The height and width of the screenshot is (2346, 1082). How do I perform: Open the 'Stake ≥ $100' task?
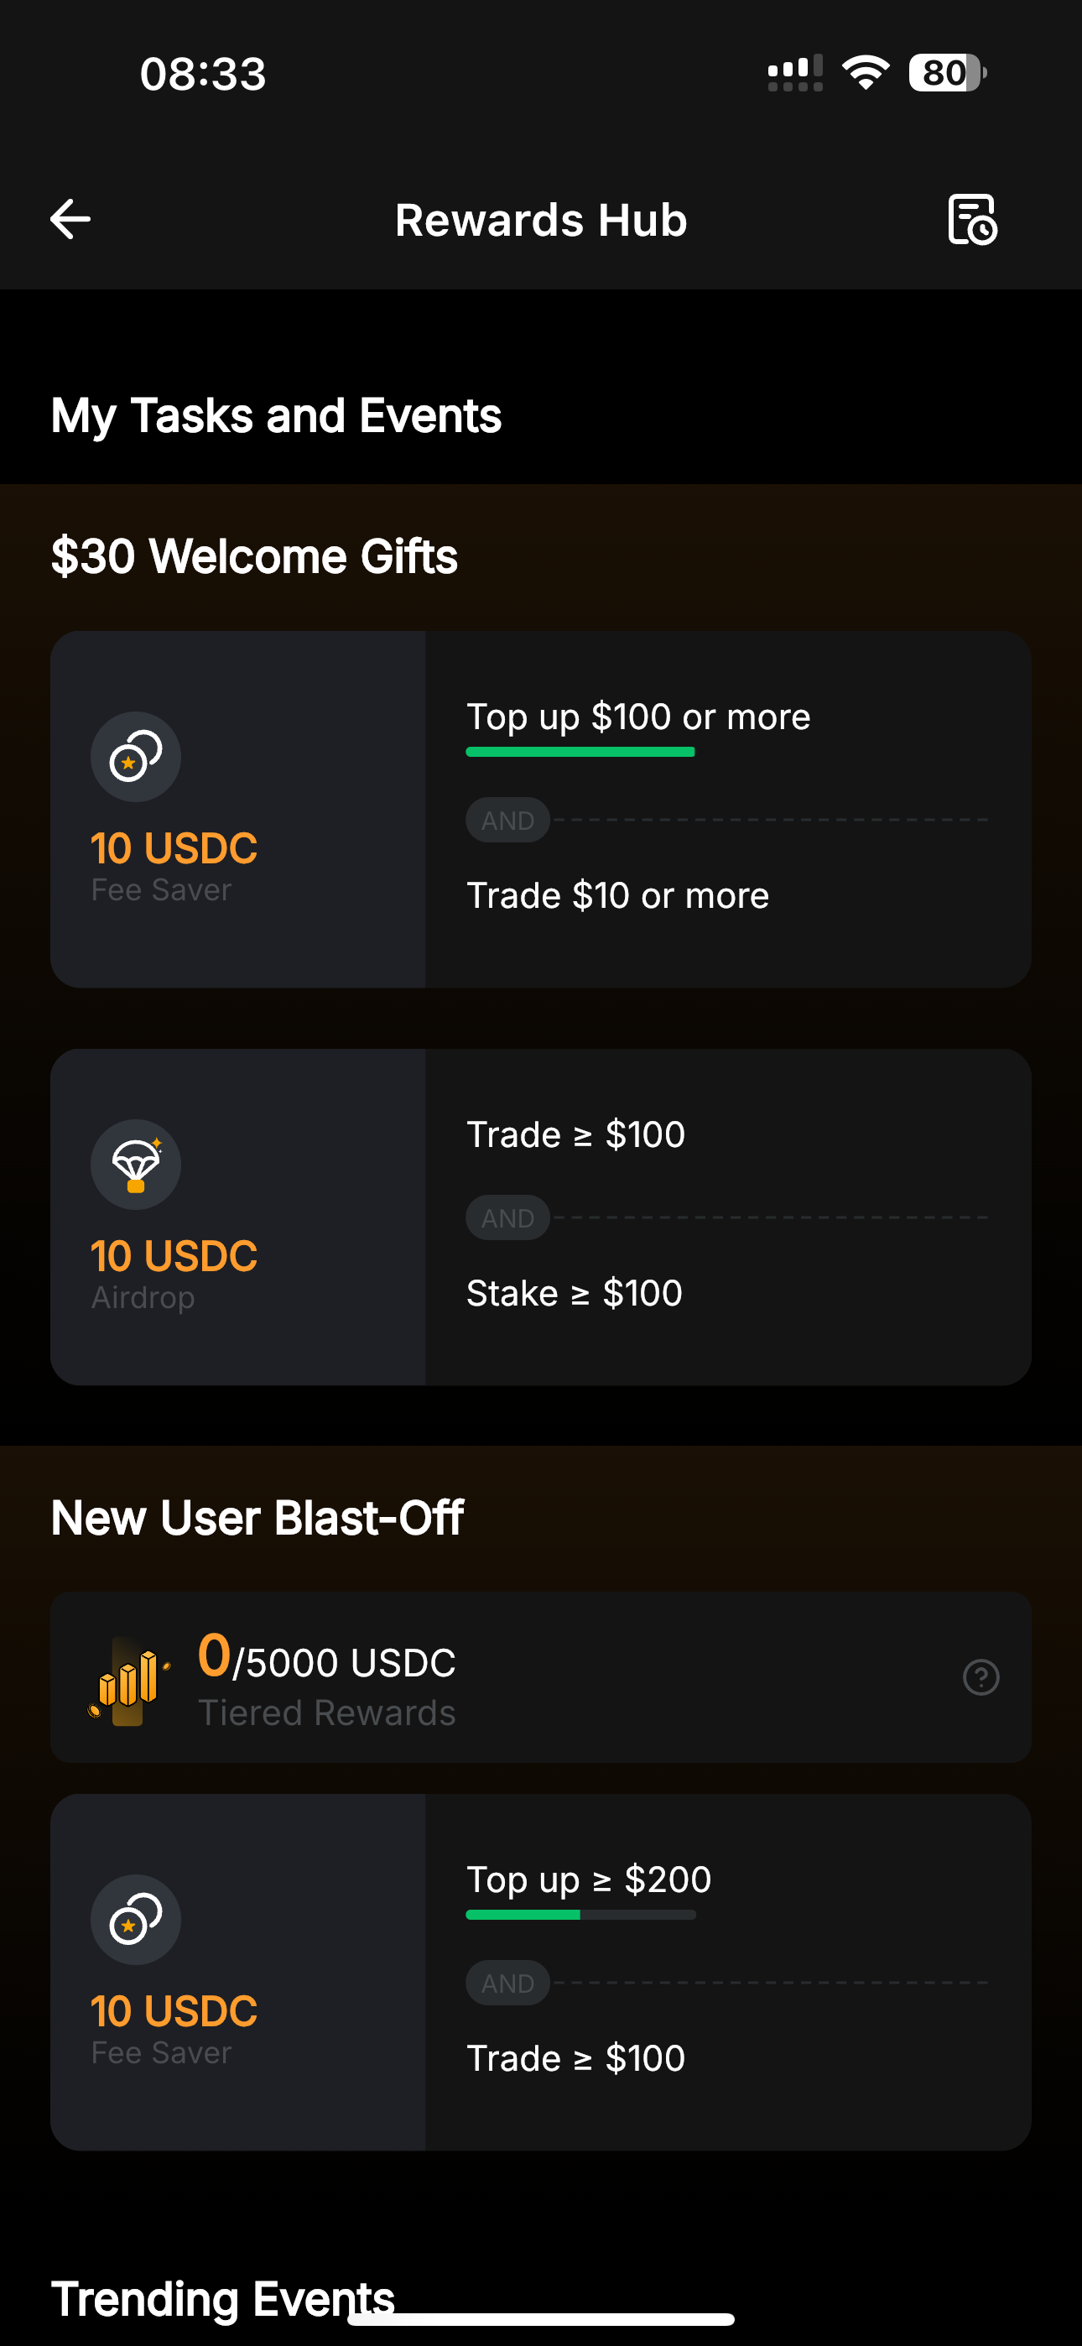[x=574, y=1293]
